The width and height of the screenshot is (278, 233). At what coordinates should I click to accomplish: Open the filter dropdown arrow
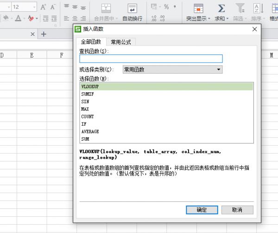pyautogui.click(x=246, y=19)
